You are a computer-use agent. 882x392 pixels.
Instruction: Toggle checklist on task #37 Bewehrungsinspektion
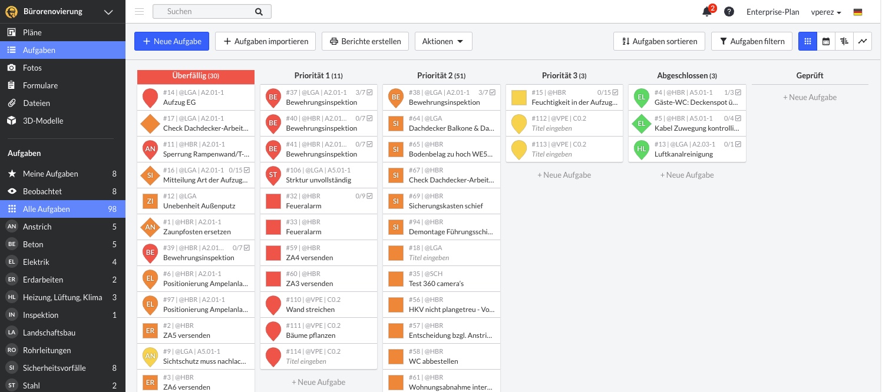tap(369, 92)
